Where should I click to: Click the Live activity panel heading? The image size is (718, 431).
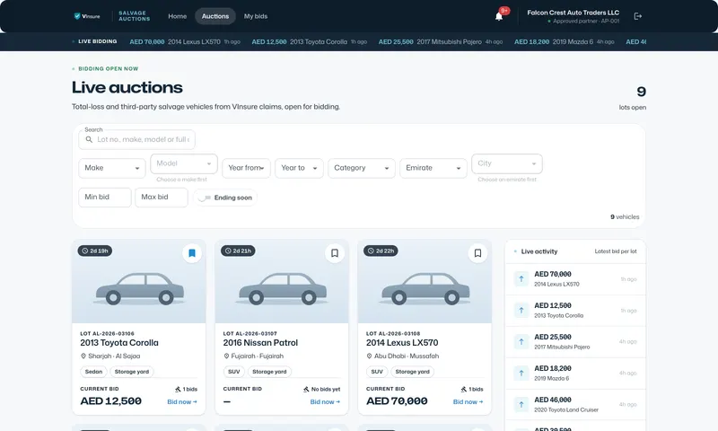click(x=539, y=251)
